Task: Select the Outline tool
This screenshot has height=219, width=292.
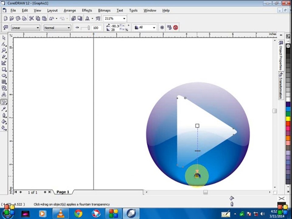Action: click(4, 116)
